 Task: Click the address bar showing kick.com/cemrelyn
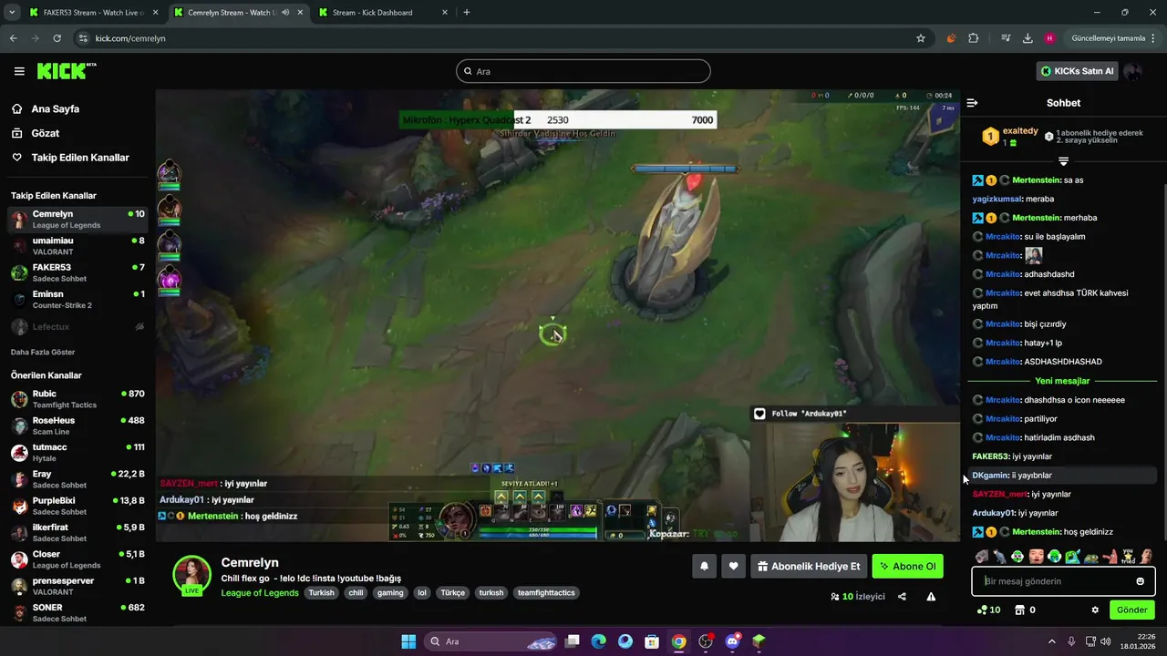coord(501,38)
